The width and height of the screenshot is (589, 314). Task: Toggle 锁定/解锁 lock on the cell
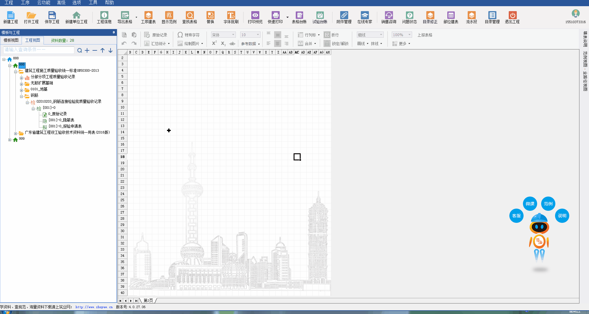click(336, 44)
